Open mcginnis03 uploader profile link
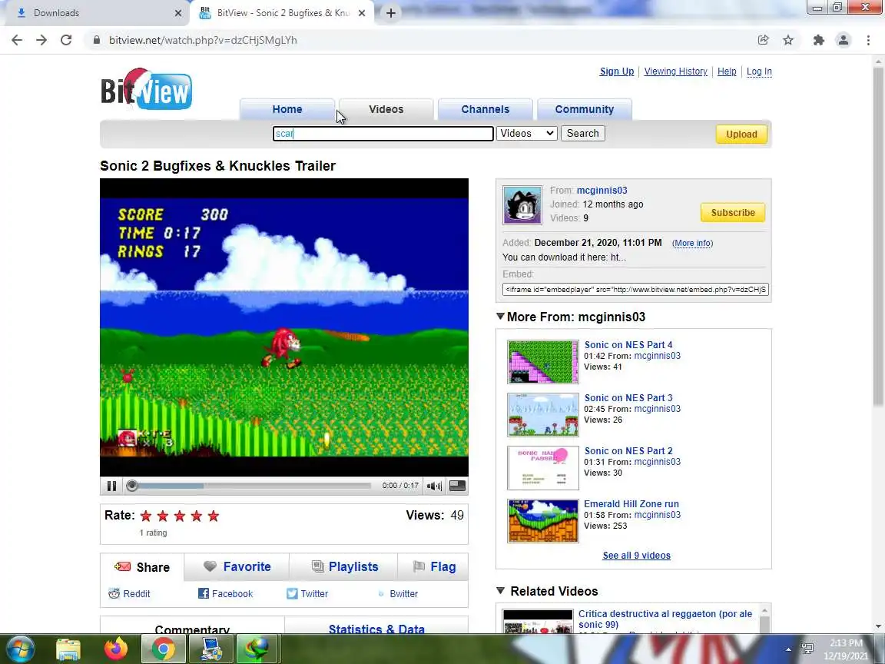The image size is (885, 664). [602, 191]
